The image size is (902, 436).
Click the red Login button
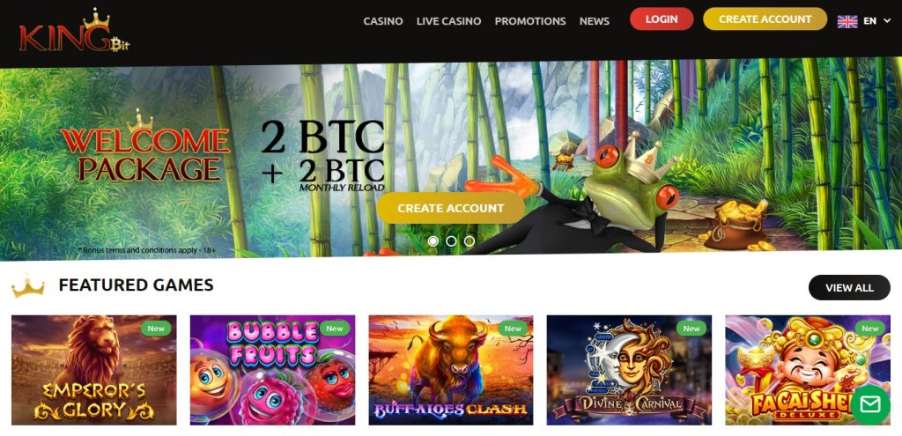click(662, 19)
